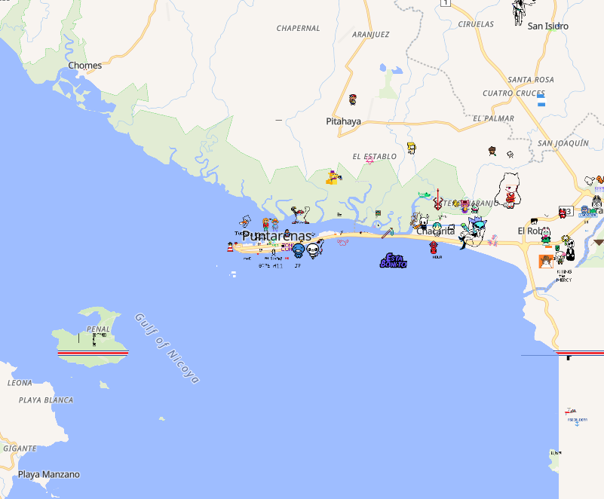Image resolution: width=604 pixels, height=499 pixels.
Task: Click the skeleton figure near San Isidro
Action: pos(520,11)
